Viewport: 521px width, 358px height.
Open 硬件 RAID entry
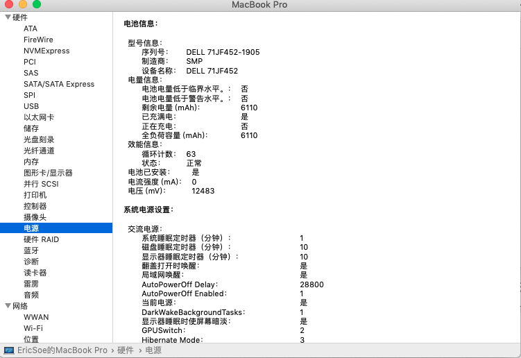(41, 239)
